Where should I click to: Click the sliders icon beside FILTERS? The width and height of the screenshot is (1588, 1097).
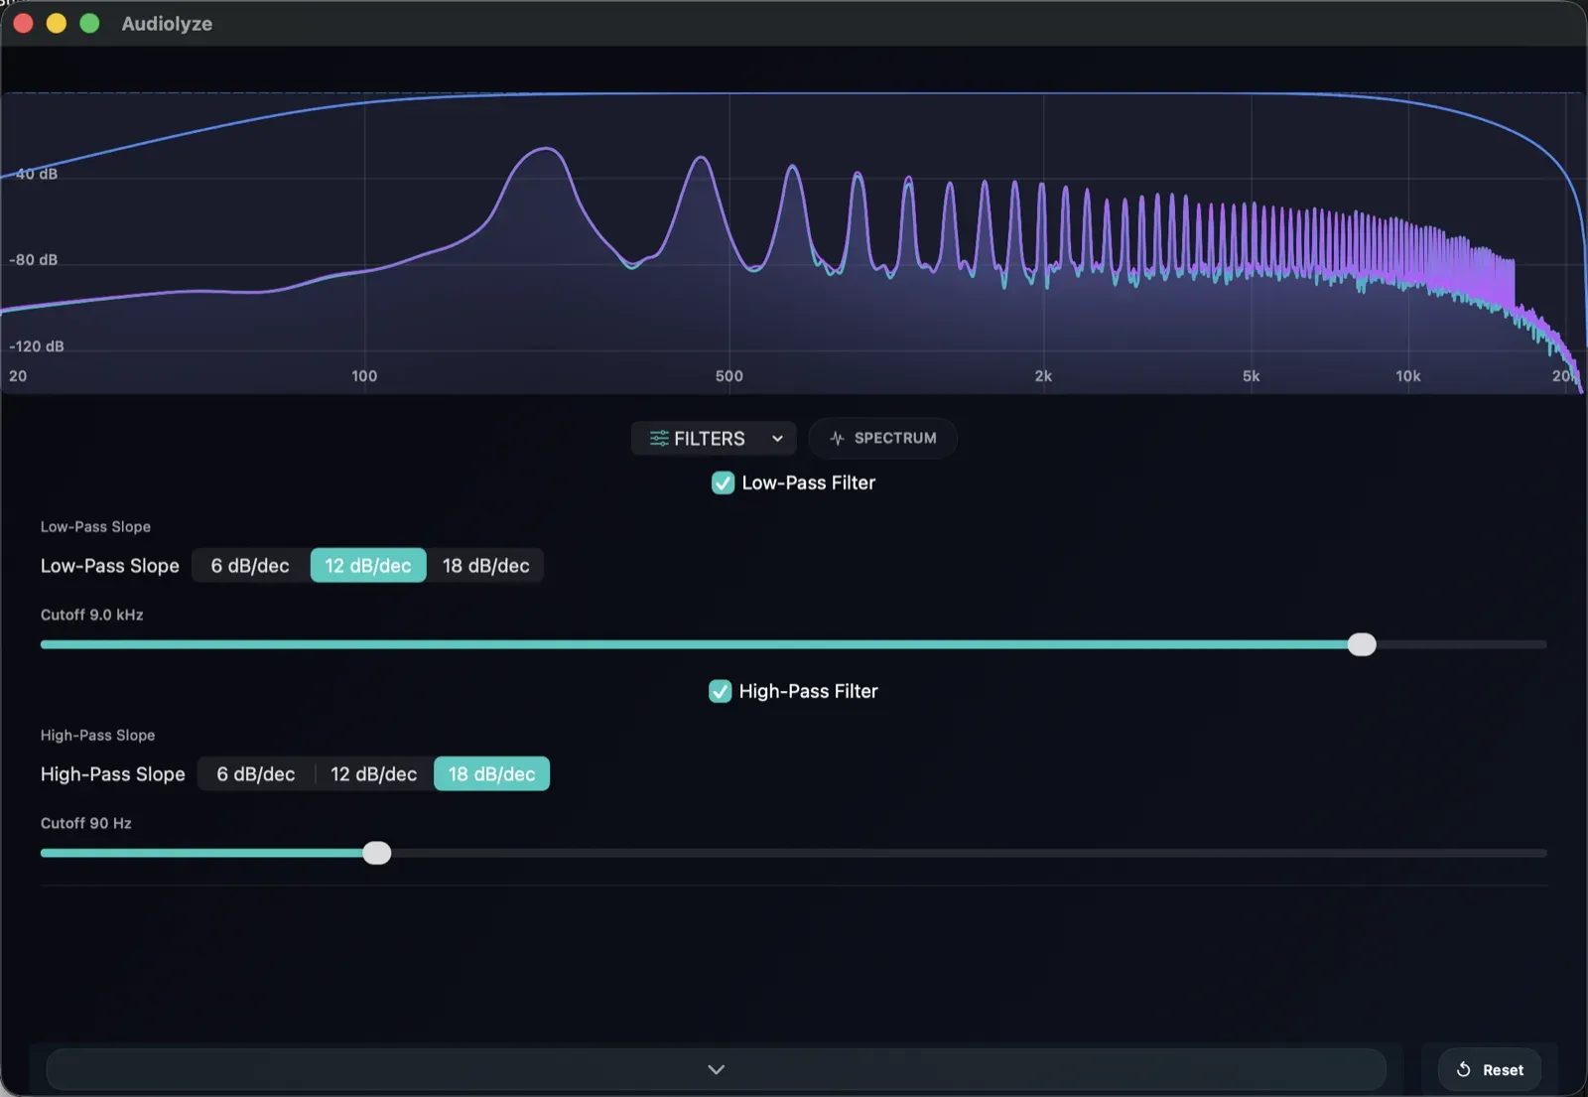[x=659, y=439]
